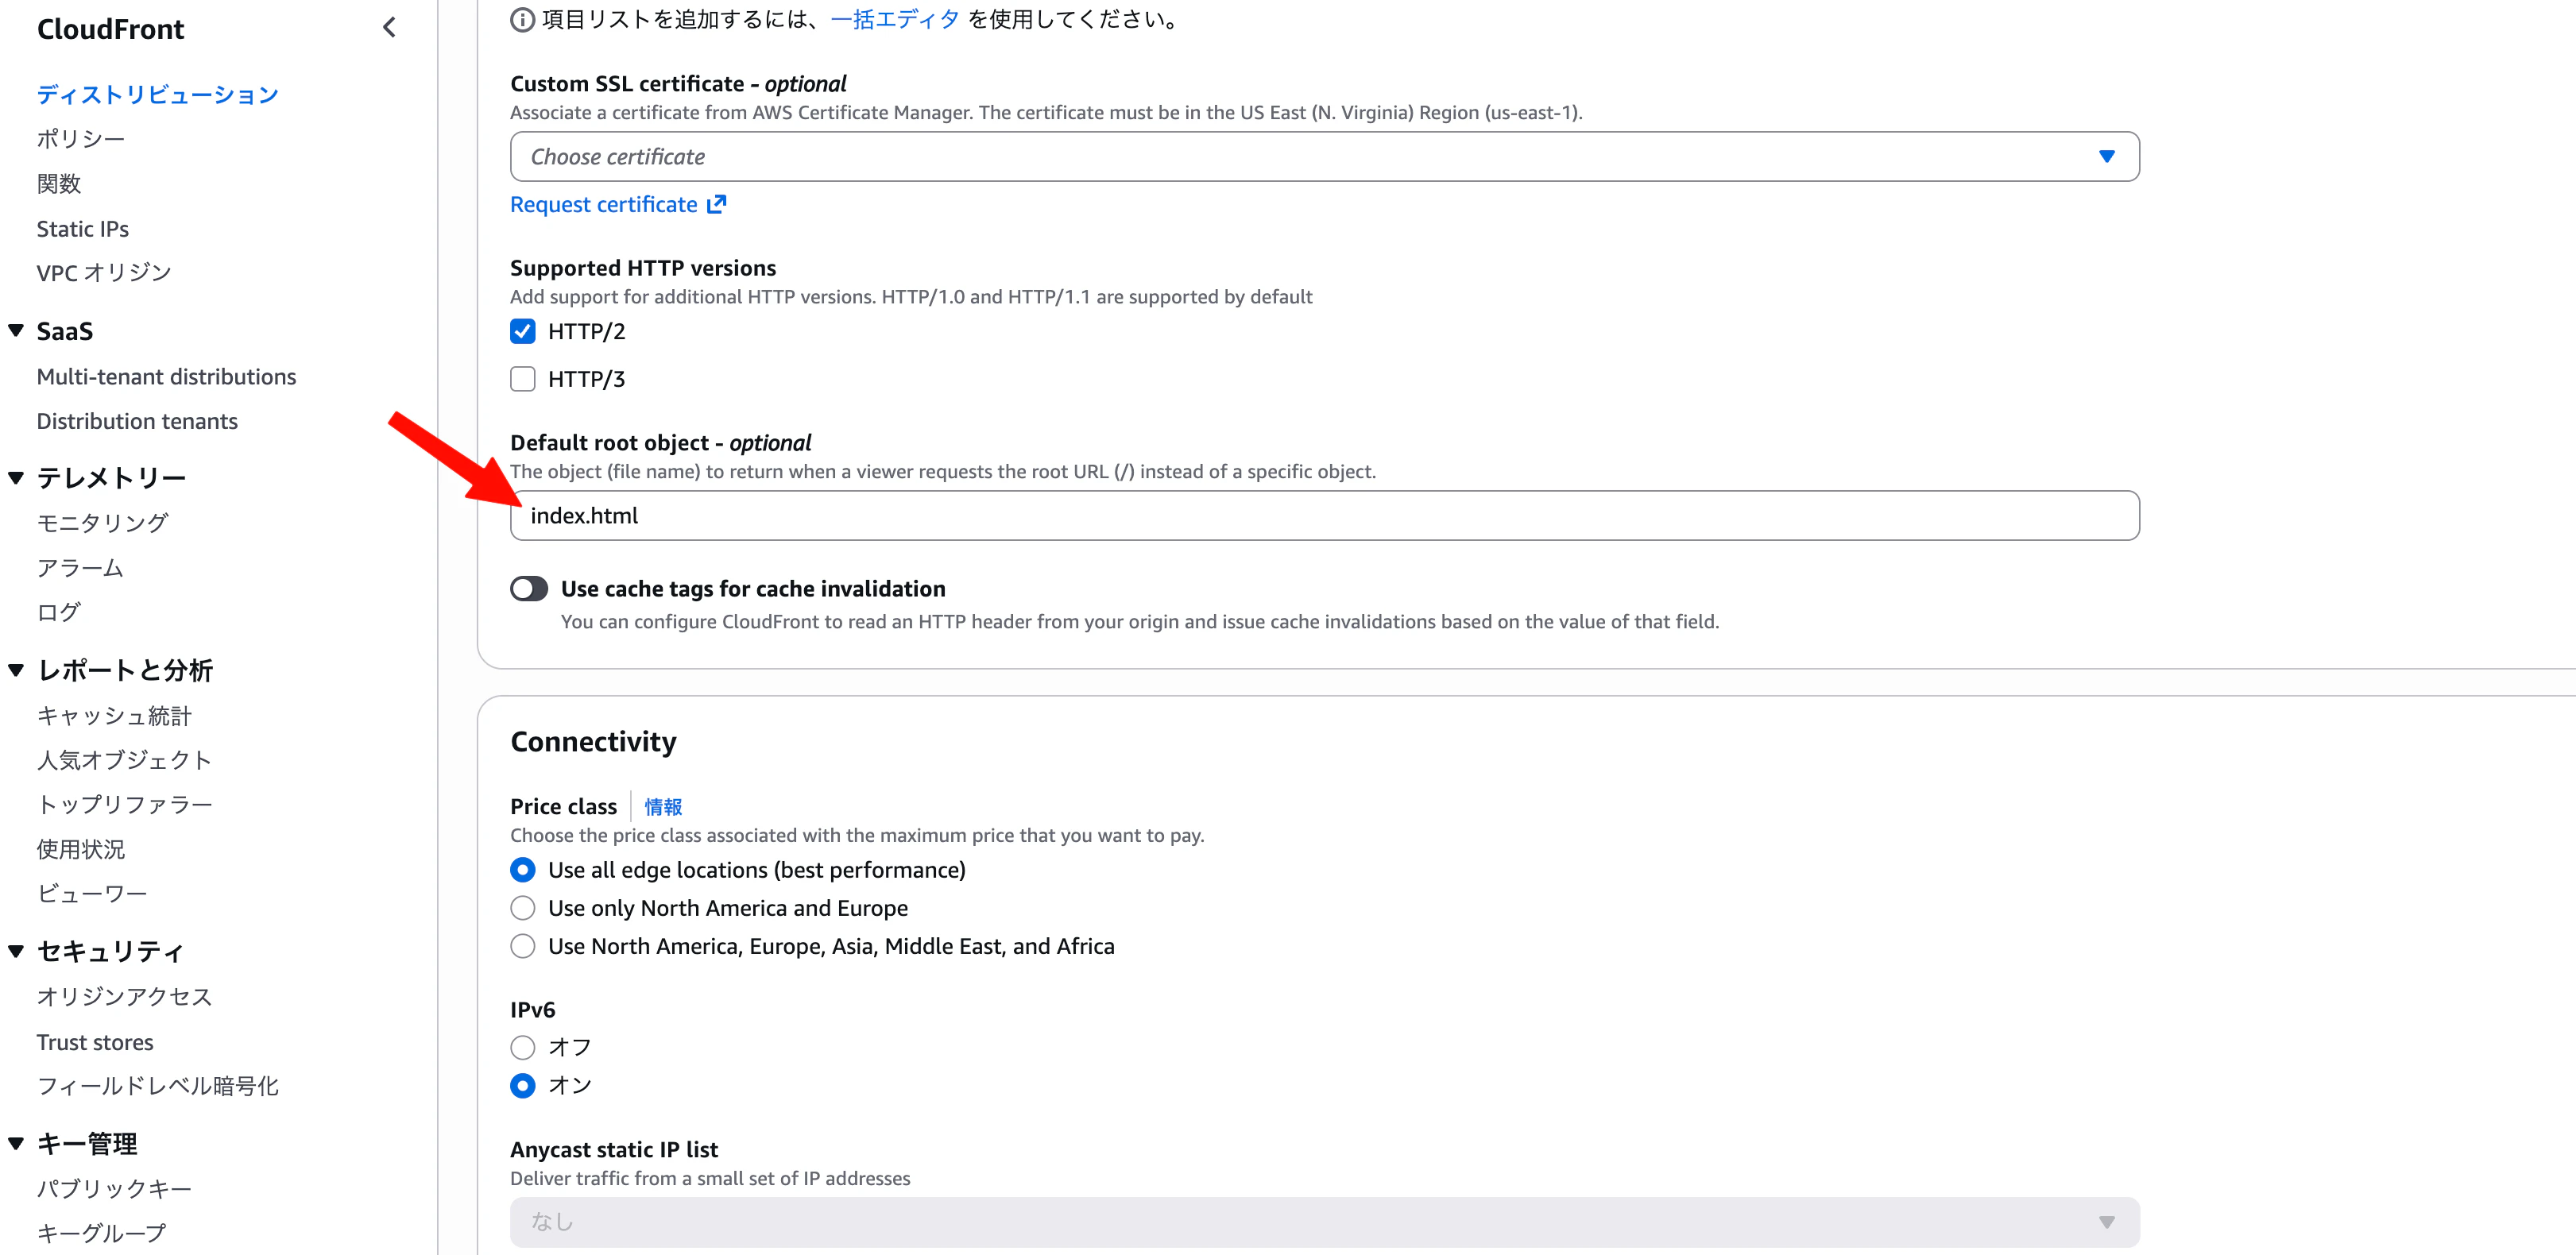Navigate to VPC オリジン
The image size is (2576, 1255).
click(x=104, y=273)
